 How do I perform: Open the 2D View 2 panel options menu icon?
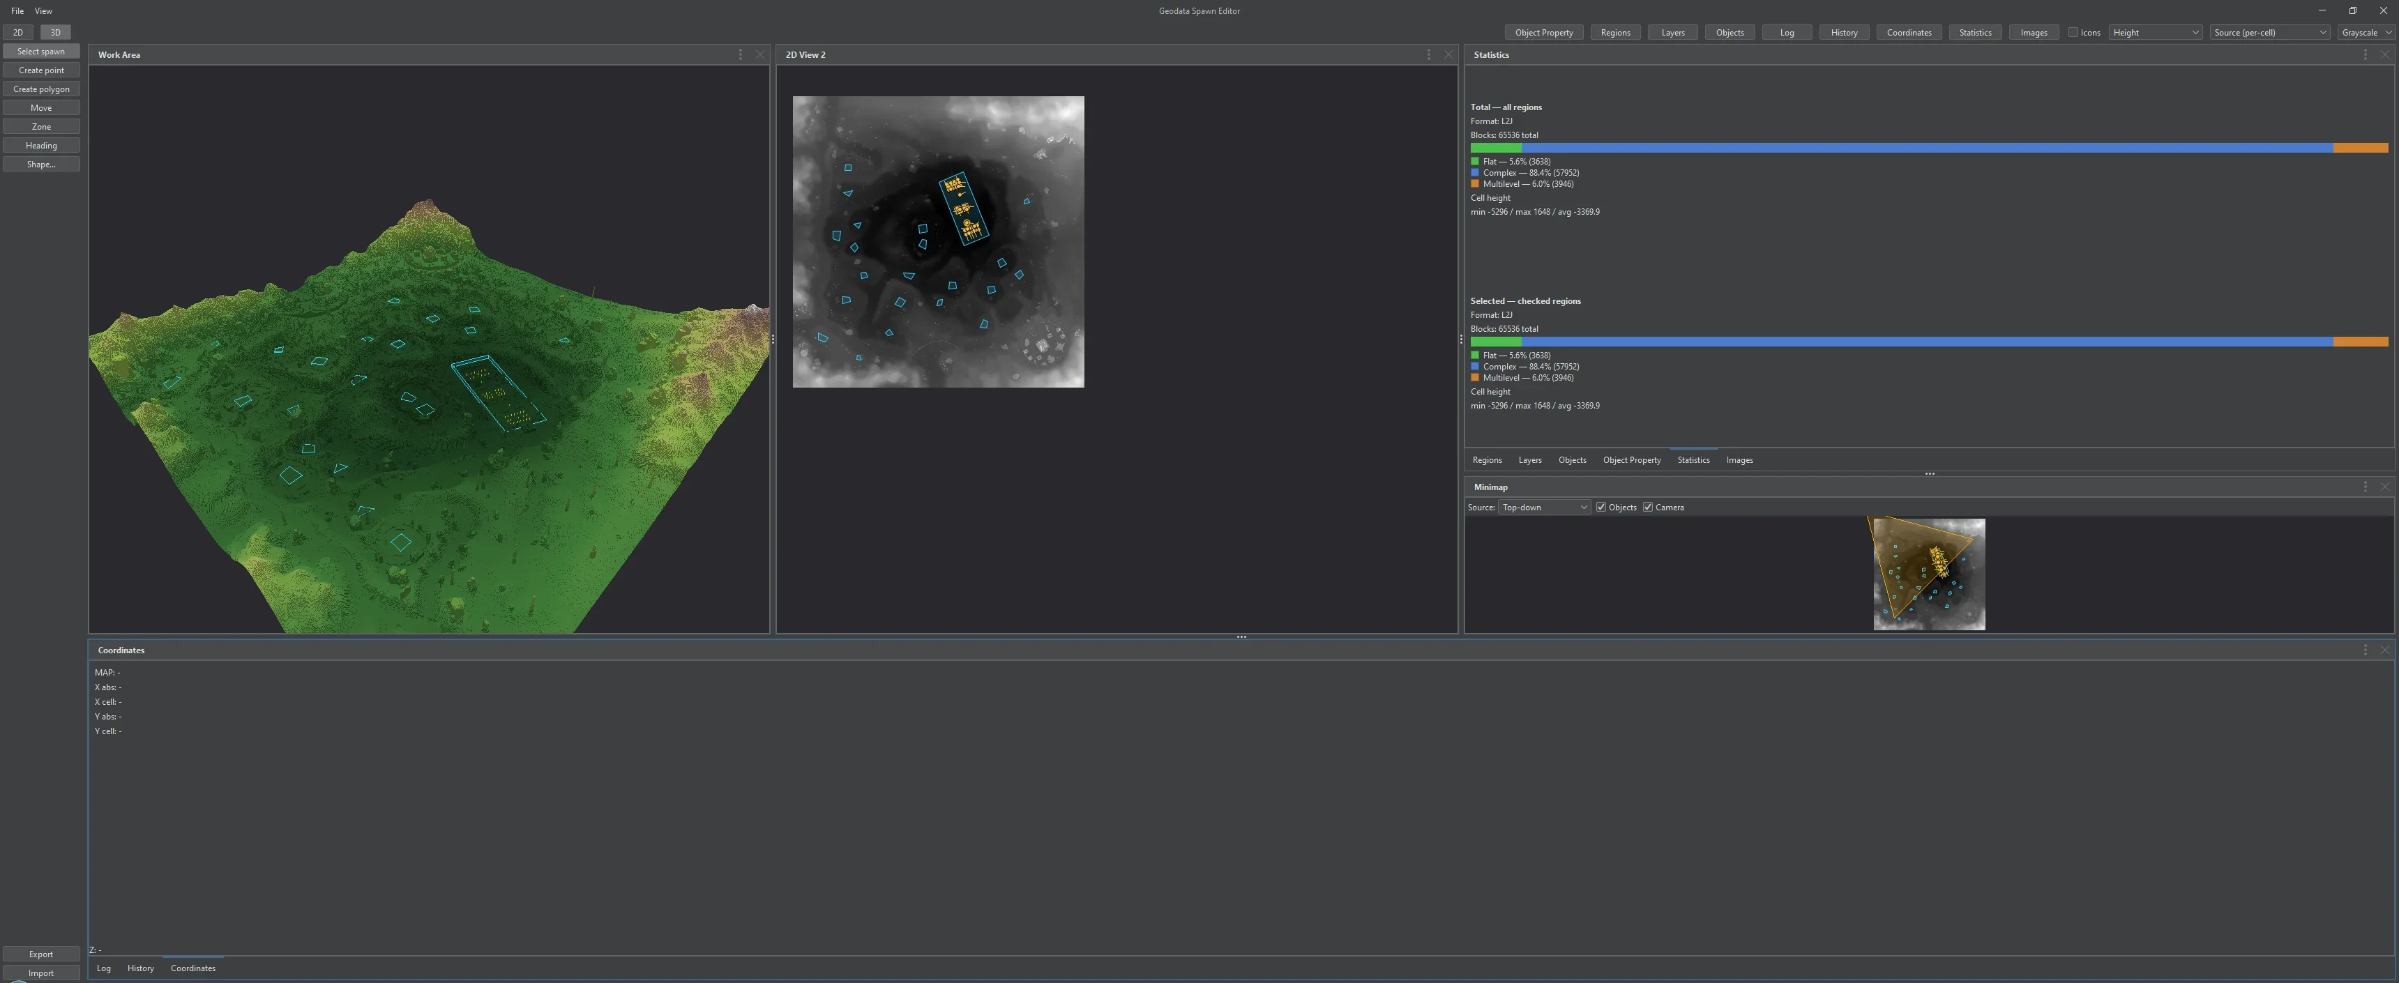1429,55
